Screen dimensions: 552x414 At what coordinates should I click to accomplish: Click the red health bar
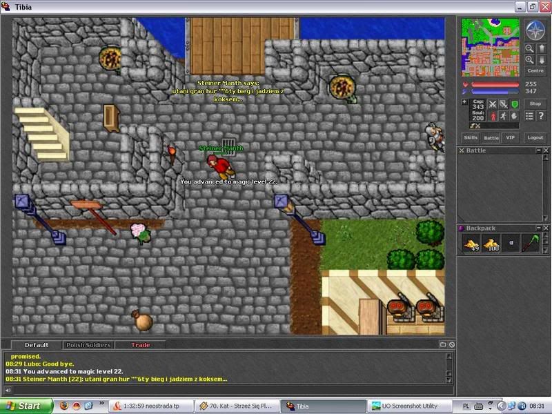495,84
